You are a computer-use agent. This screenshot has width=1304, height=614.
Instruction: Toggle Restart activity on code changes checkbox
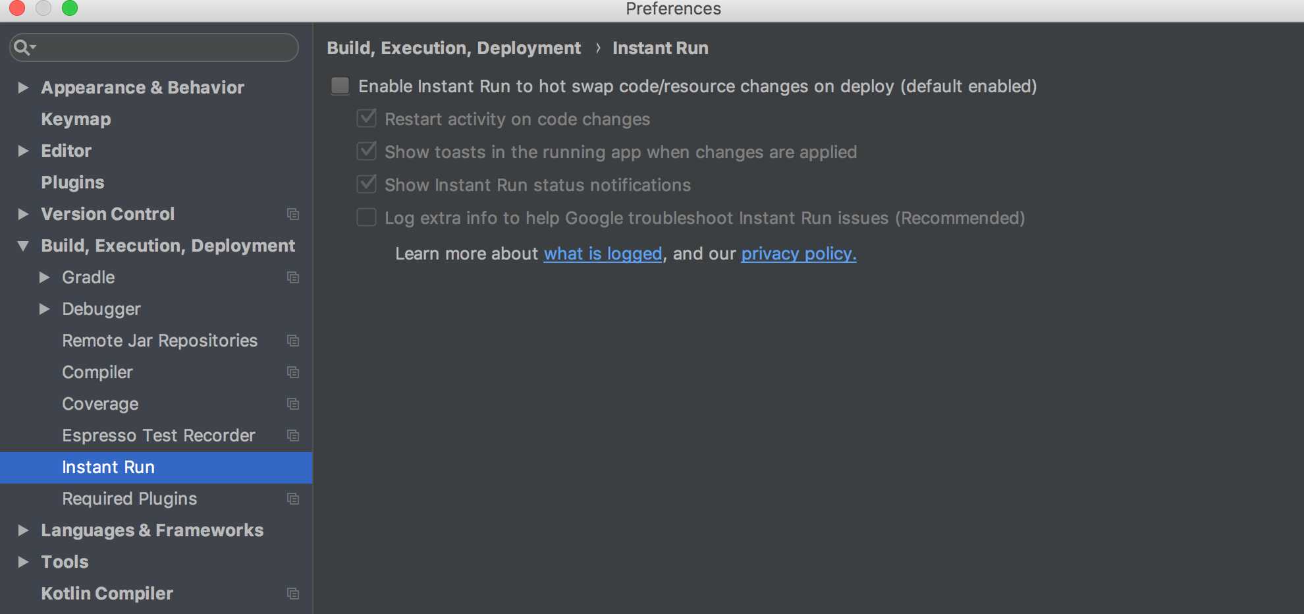click(366, 119)
